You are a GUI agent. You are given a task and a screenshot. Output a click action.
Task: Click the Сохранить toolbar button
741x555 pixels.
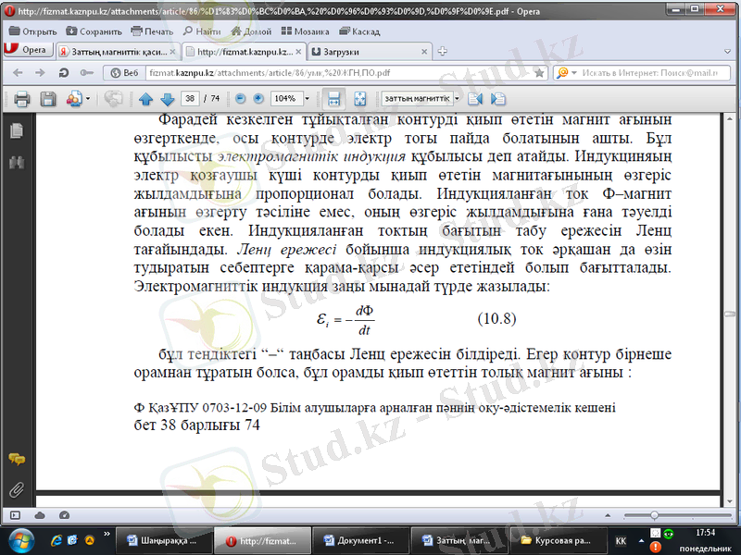94,31
